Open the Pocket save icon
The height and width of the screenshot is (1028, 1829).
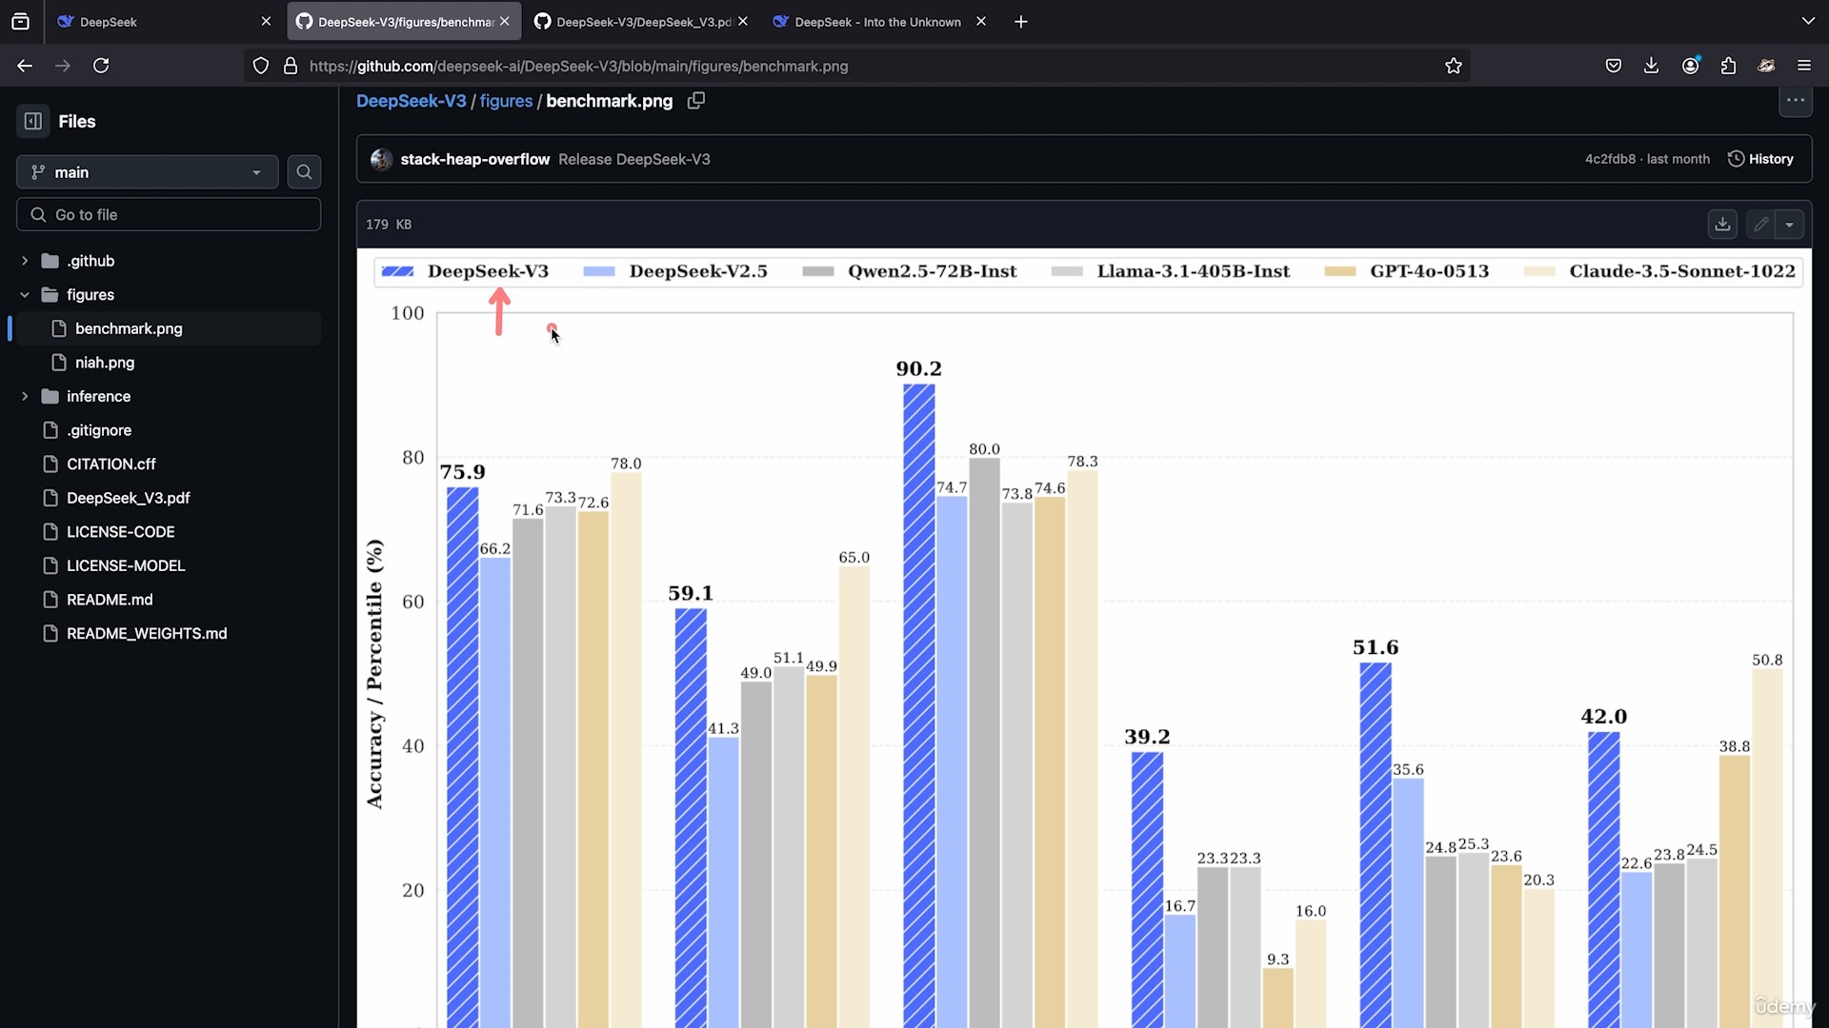1613,66
